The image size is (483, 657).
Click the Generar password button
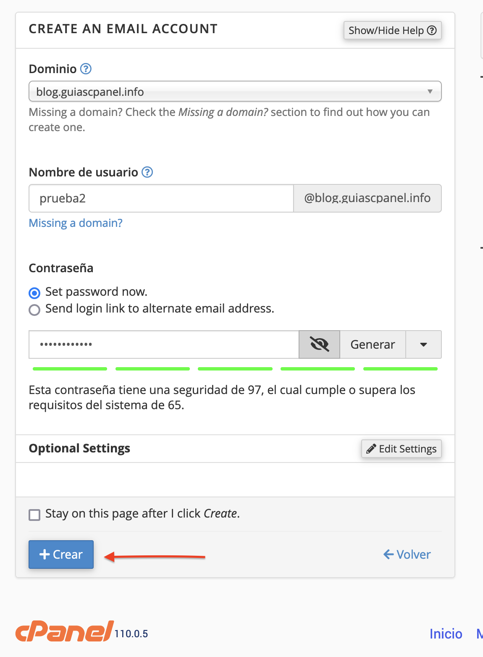pos(373,344)
